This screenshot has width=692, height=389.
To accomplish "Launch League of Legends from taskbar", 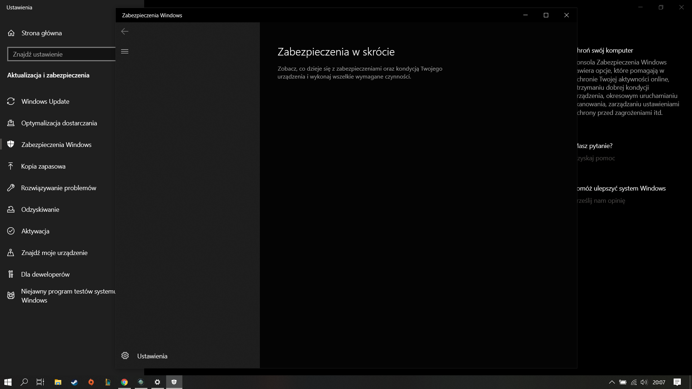I will [107, 382].
